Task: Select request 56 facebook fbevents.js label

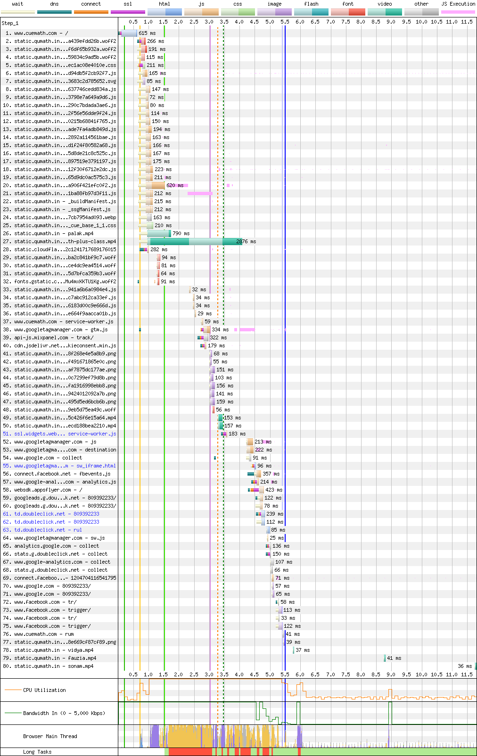Action: (62, 474)
